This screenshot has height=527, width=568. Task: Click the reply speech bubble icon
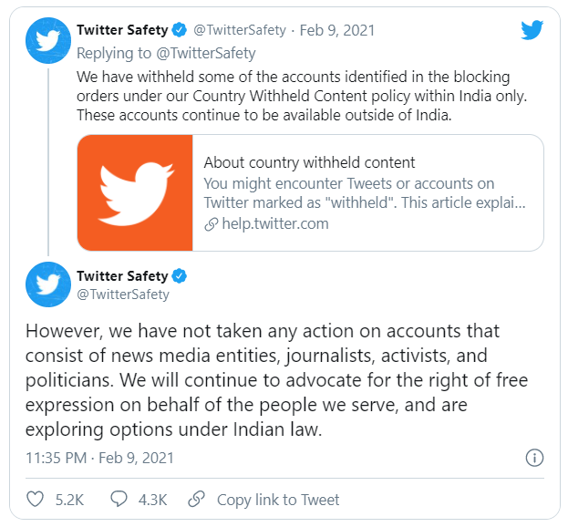tap(119, 500)
